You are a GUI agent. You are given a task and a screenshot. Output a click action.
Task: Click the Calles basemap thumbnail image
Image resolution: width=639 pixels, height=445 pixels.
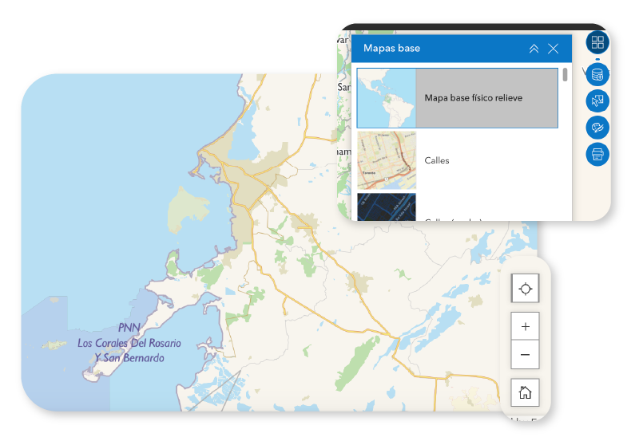click(x=387, y=160)
